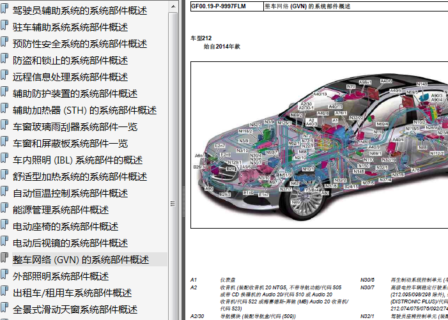Select bookmark 防盗和锁止的系统部件概述
Viewport: 448px width, 320px height.
pos(70,60)
